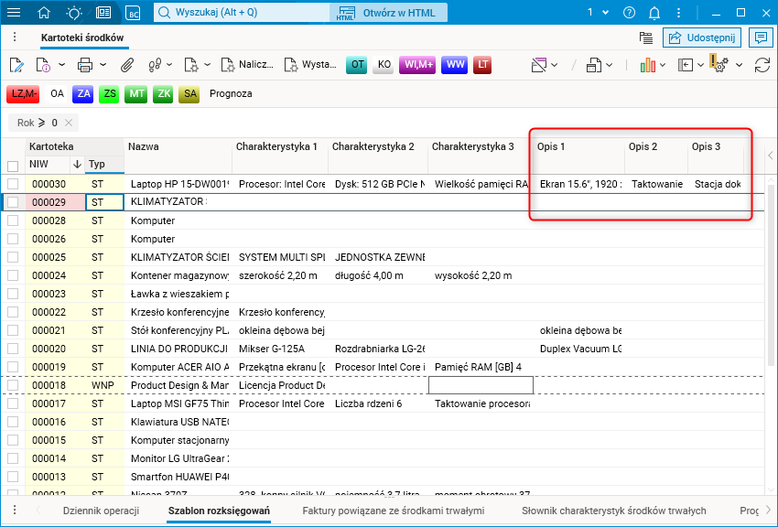This screenshot has width=778, height=527.
Task: Click the Nalicz button
Action: [x=247, y=64]
